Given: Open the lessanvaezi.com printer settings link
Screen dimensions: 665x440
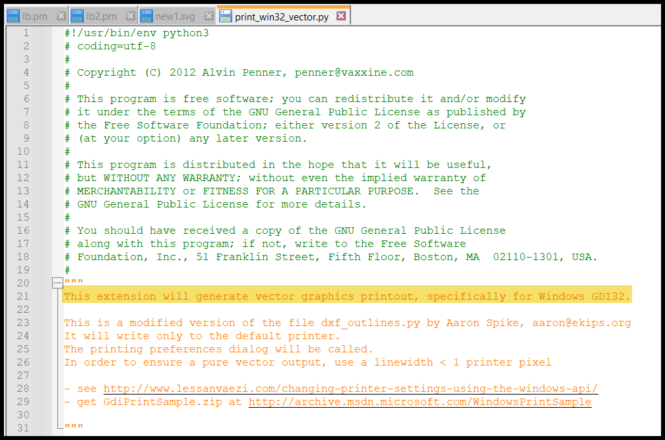Looking at the screenshot, I should tap(350, 389).
